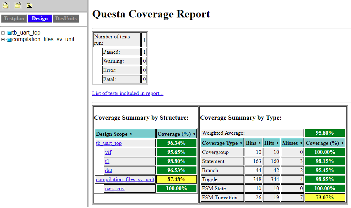351x208 pixels.
Task: Click the Warning: label cell
Action: (x=121, y=61)
